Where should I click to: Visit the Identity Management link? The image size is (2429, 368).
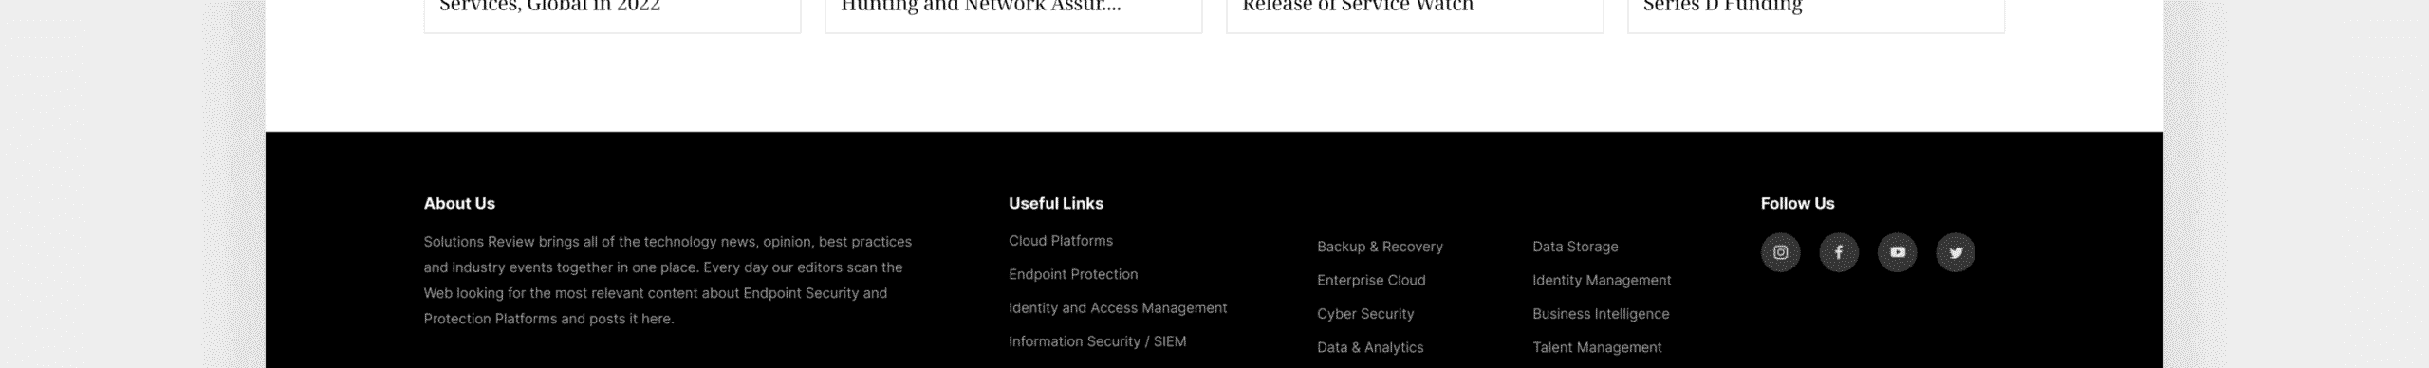click(x=1602, y=280)
